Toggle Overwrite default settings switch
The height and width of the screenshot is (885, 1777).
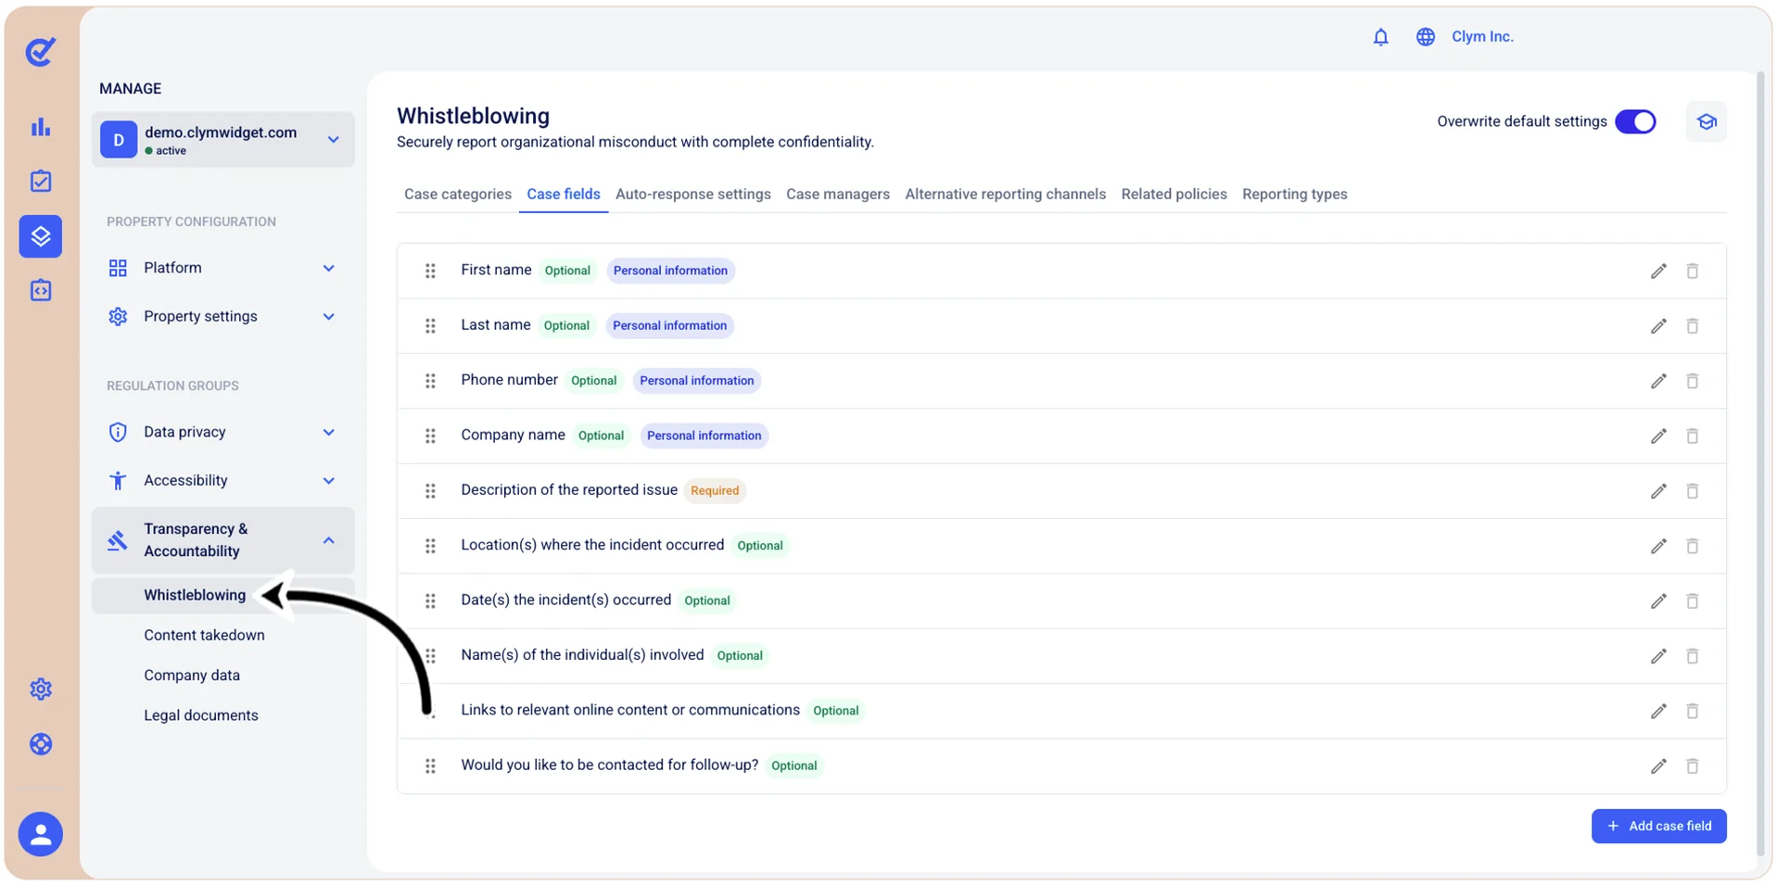[1635, 121]
